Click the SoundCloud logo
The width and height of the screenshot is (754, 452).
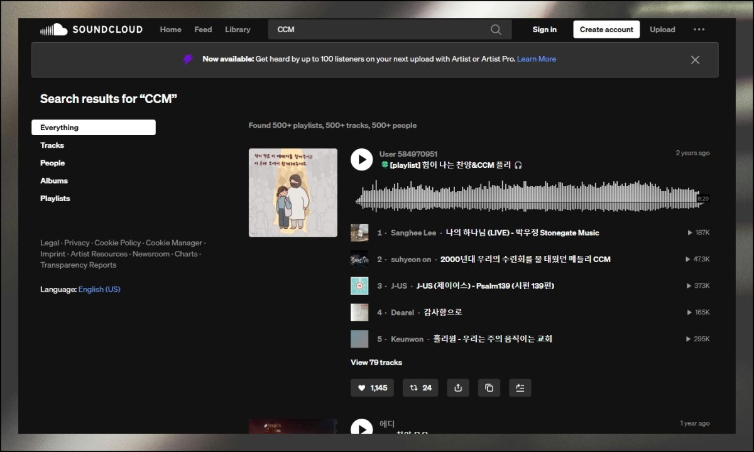(x=91, y=30)
